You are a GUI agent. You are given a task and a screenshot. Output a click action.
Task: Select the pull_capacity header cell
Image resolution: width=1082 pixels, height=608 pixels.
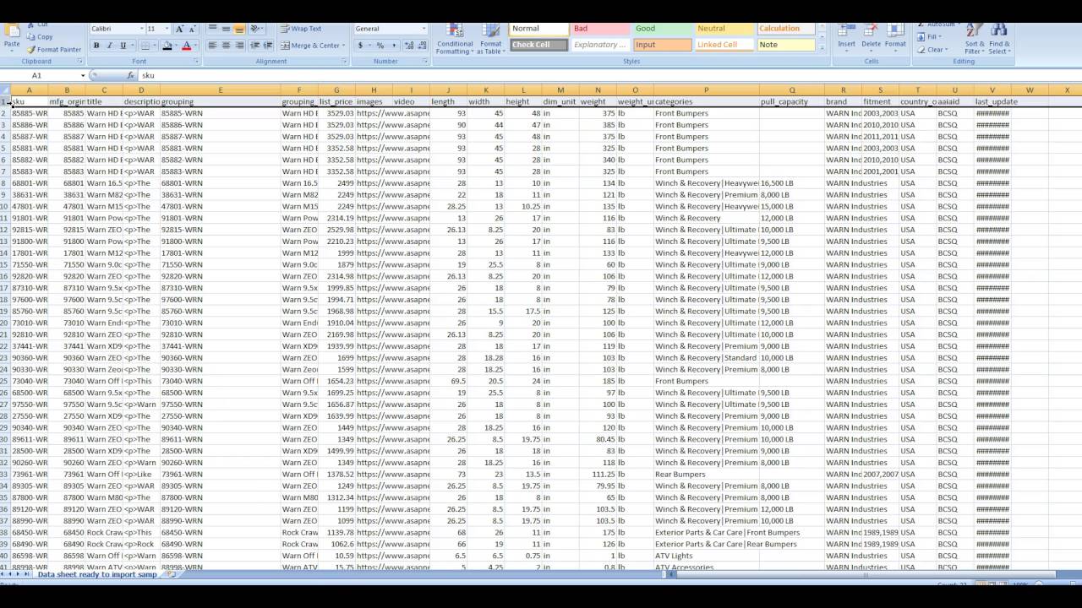792,101
